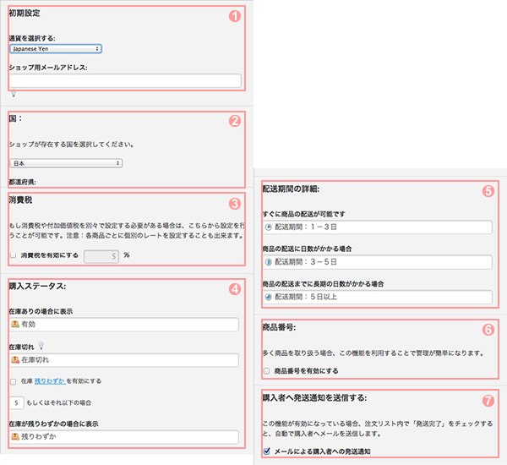Enable the 商品番号を有効にする checkbox
The height and width of the screenshot is (465, 507).
click(x=267, y=371)
